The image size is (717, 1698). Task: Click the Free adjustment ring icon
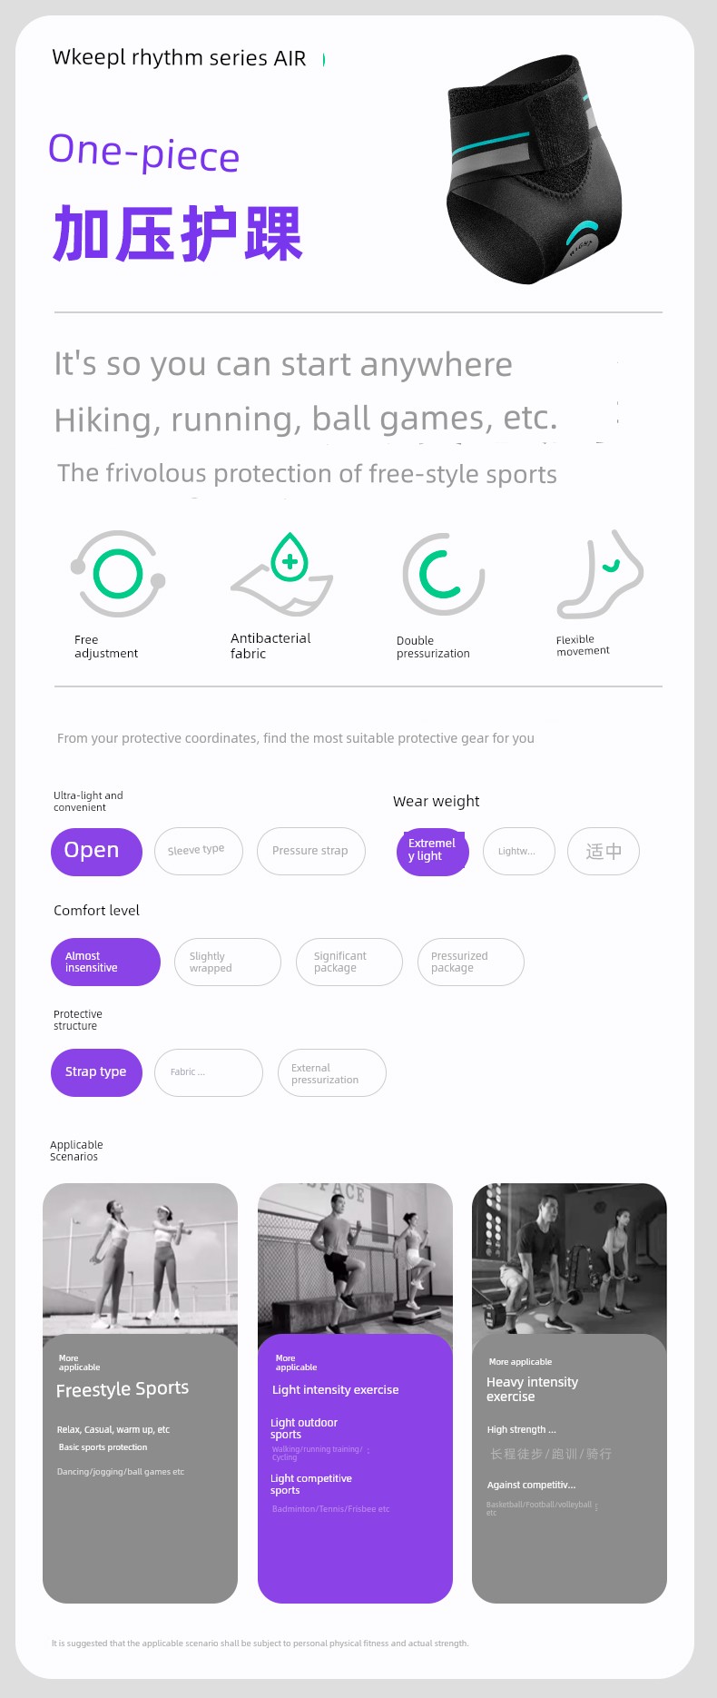(x=118, y=574)
